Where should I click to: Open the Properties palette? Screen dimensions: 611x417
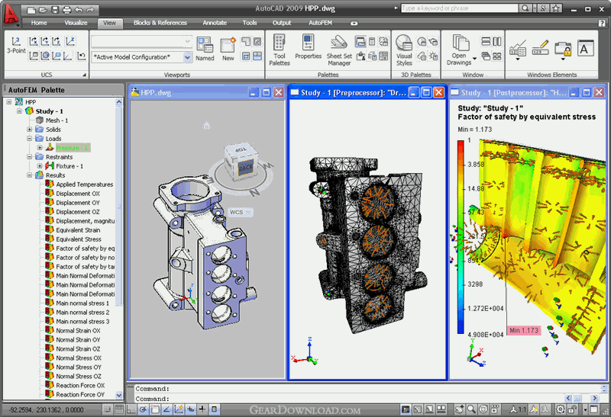pyautogui.click(x=308, y=47)
